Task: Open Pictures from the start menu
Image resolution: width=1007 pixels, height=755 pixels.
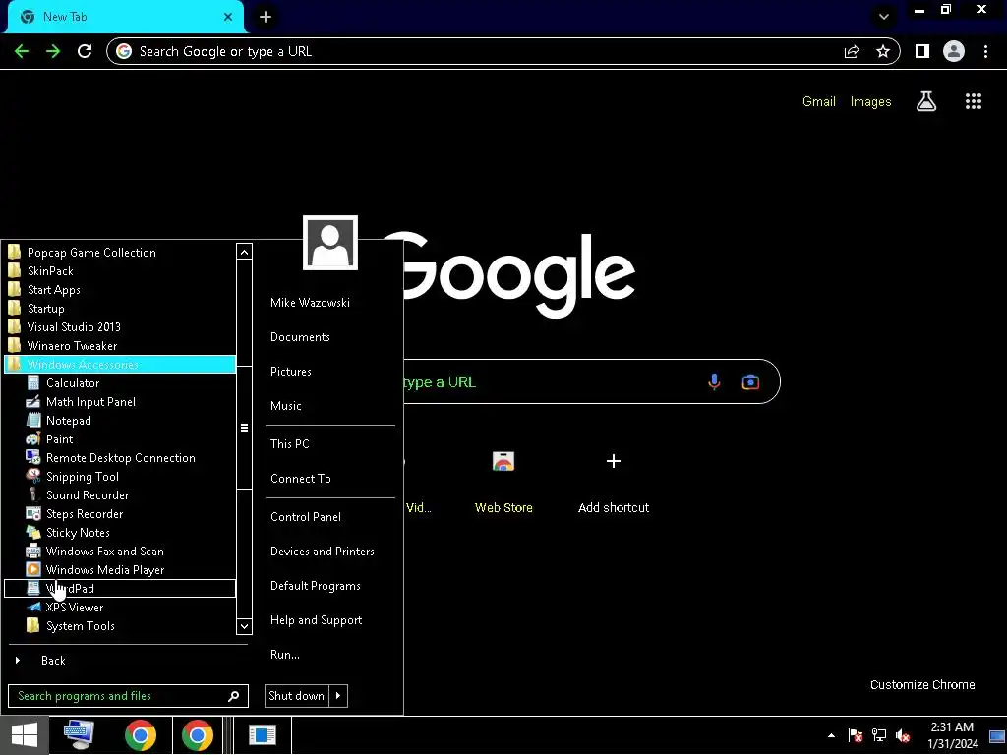Action: (290, 372)
